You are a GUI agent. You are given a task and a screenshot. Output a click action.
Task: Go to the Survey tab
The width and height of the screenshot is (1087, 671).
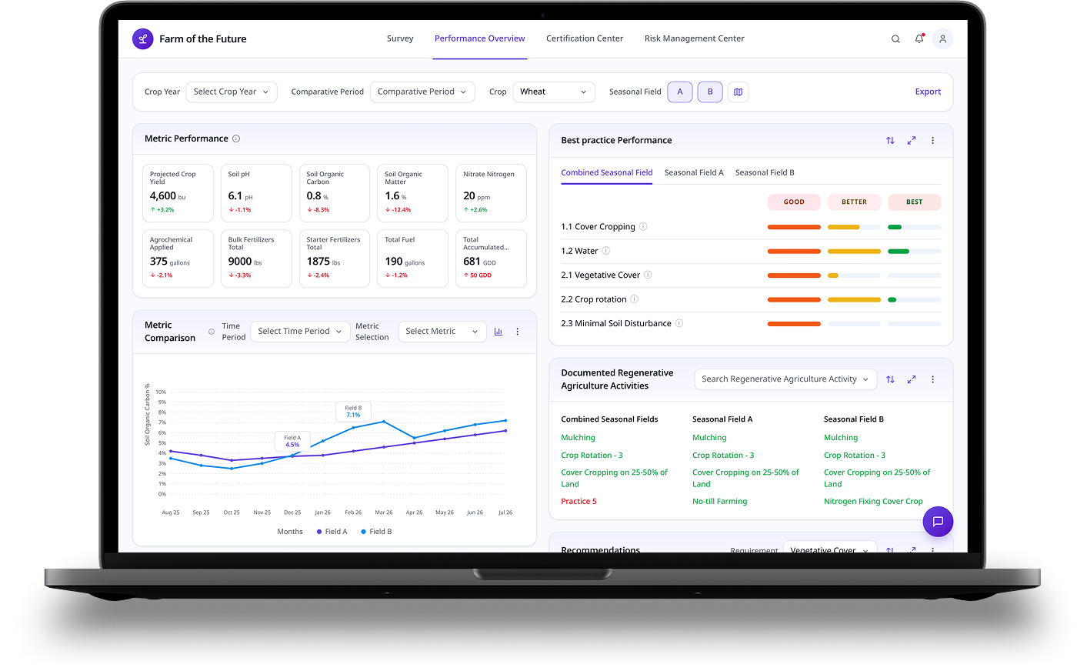[400, 38]
